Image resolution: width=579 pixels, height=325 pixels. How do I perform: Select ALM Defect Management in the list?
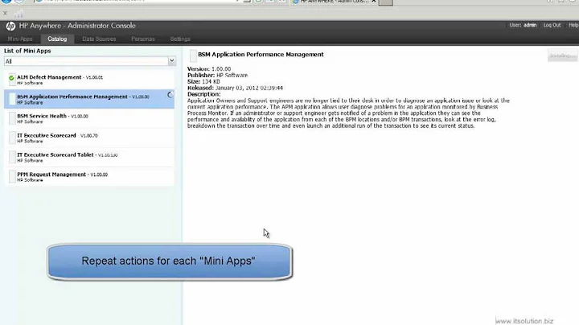pyautogui.click(x=89, y=80)
